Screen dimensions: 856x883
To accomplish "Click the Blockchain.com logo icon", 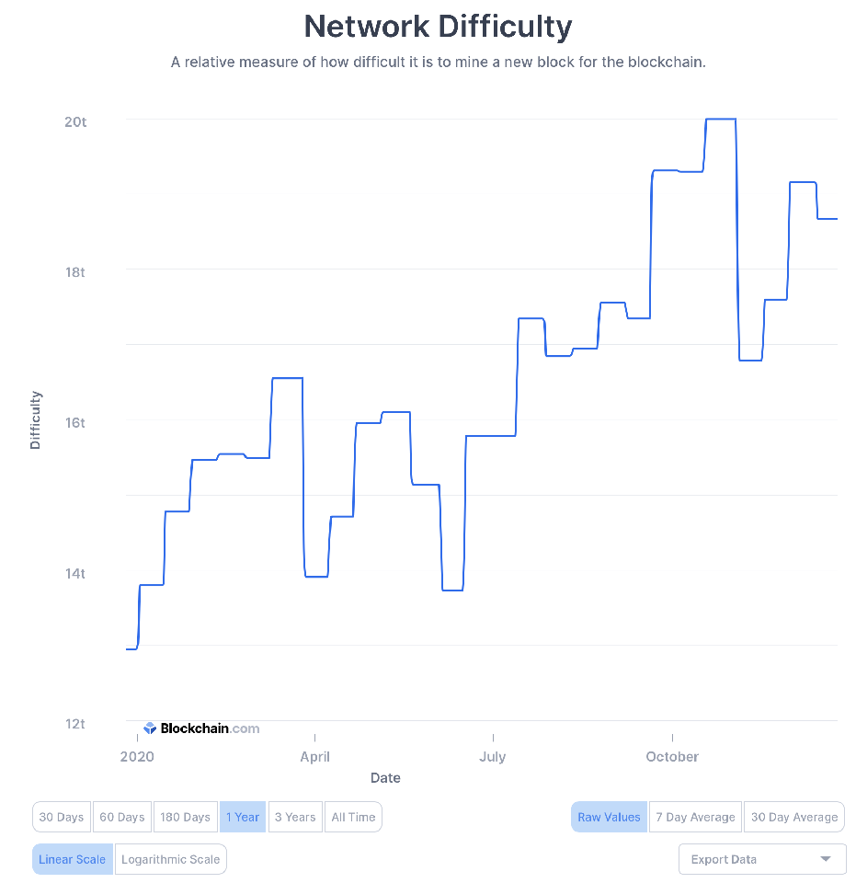I will [x=150, y=728].
